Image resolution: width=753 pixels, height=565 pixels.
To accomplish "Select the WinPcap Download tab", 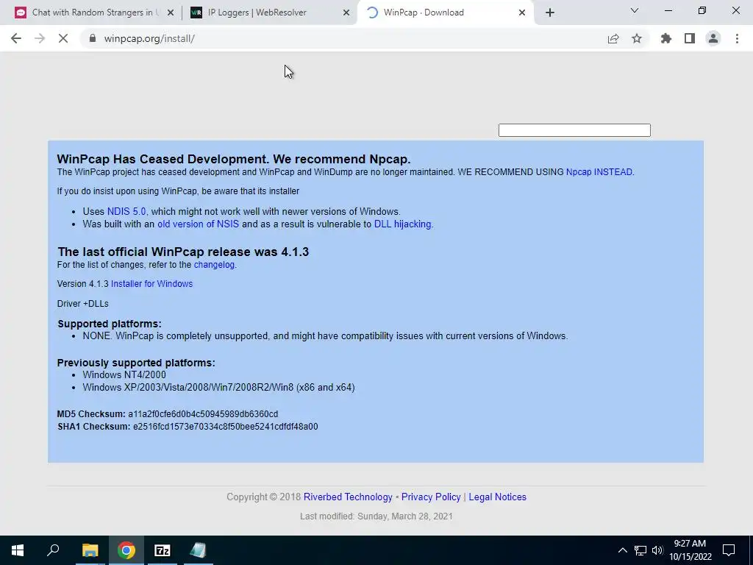I will click(x=444, y=13).
